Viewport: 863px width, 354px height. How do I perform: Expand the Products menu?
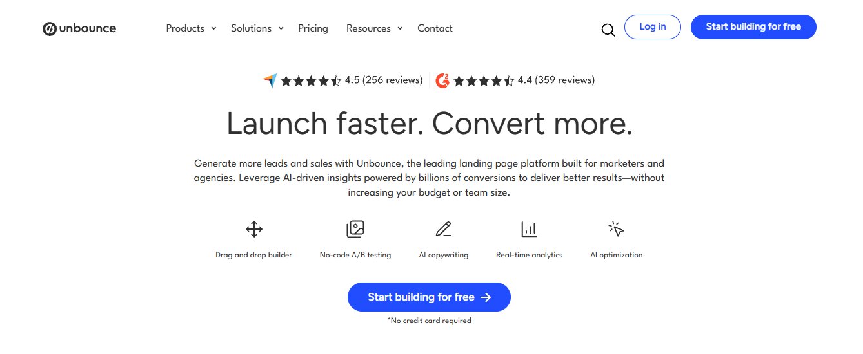(x=191, y=28)
